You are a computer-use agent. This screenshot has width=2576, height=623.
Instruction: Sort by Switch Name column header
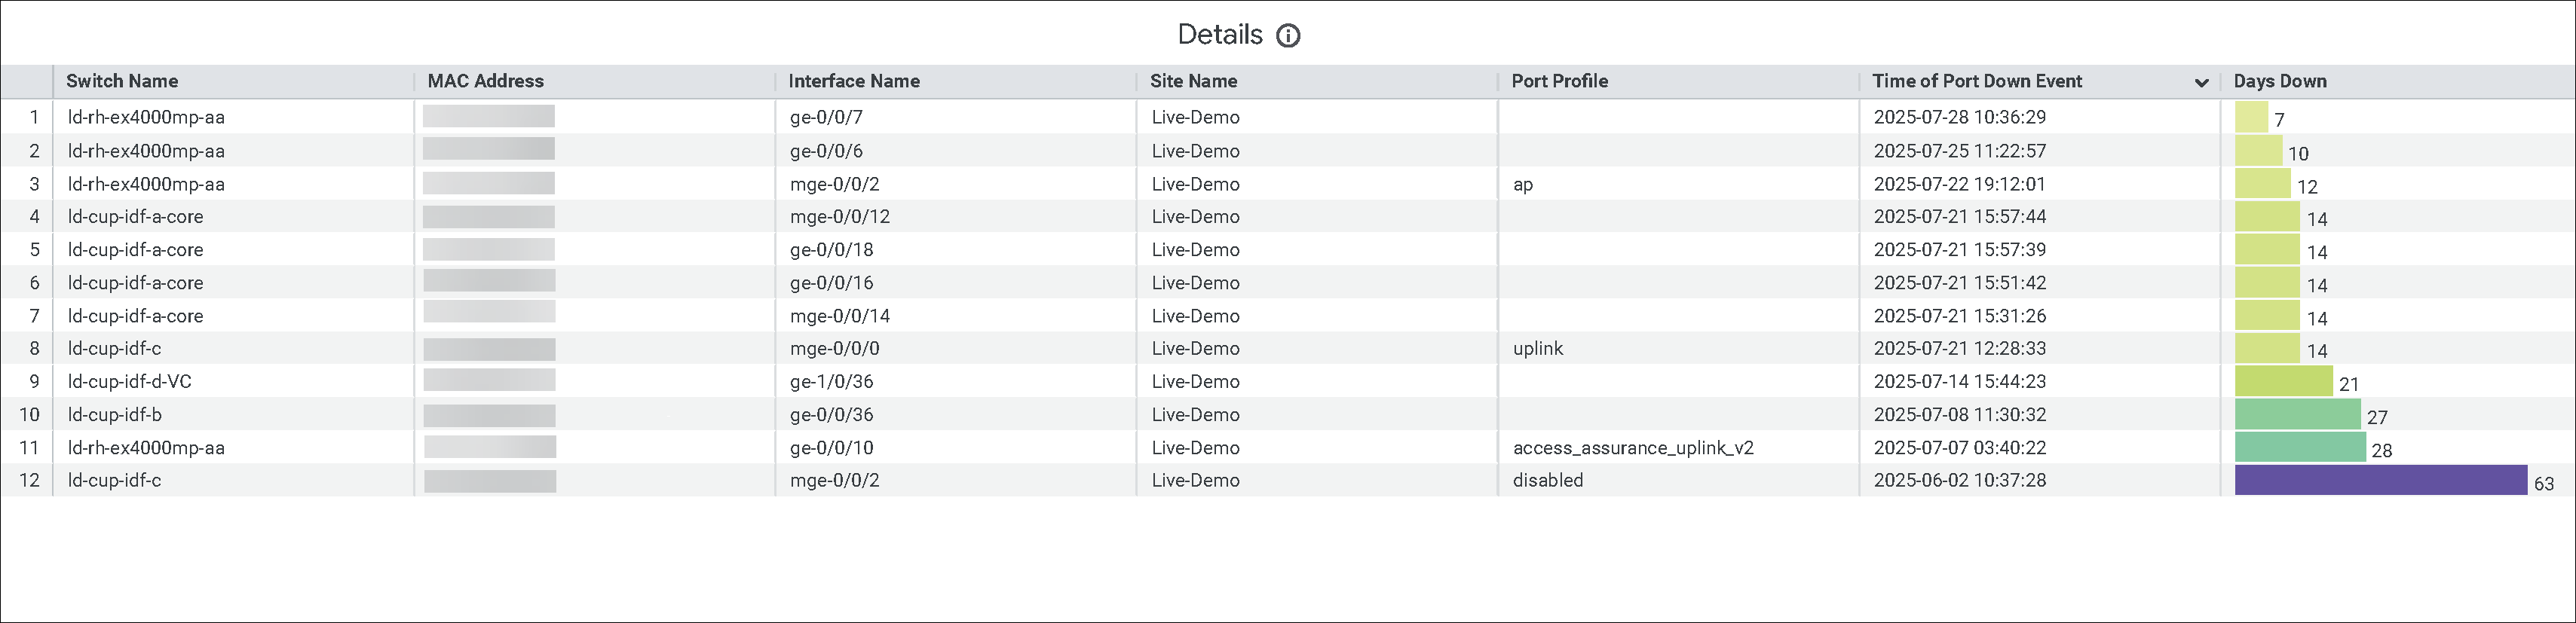point(122,81)
